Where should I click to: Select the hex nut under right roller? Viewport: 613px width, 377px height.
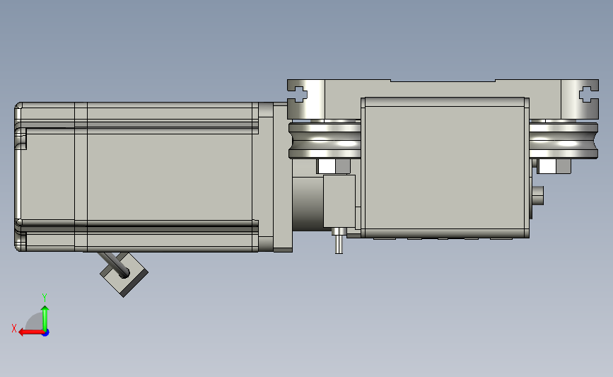pos(554,166)
